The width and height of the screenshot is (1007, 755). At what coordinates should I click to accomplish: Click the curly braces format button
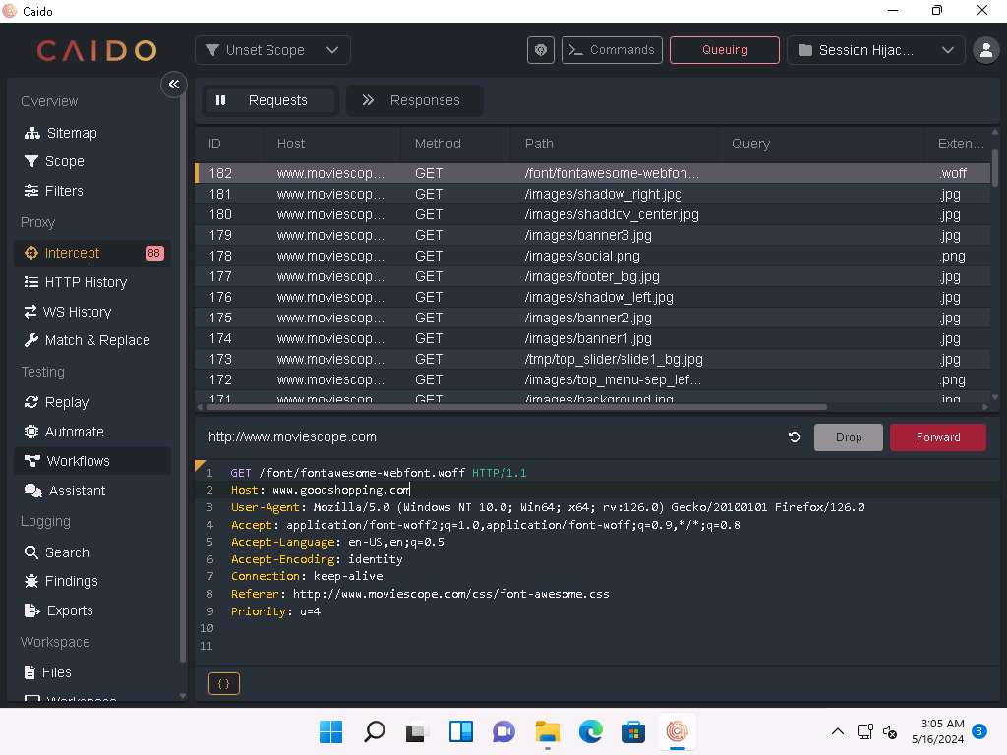(224, 683)
